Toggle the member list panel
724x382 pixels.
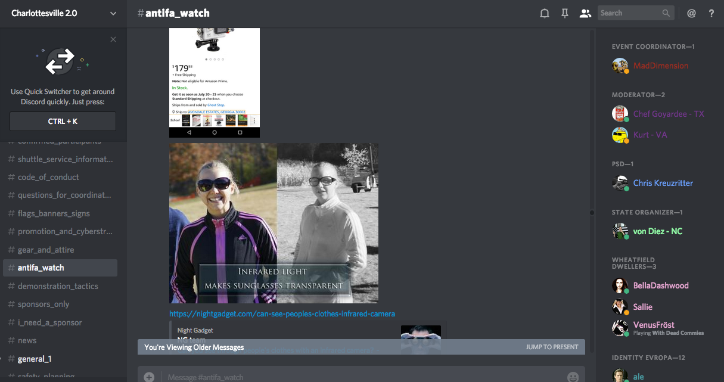tap(585, 13)
